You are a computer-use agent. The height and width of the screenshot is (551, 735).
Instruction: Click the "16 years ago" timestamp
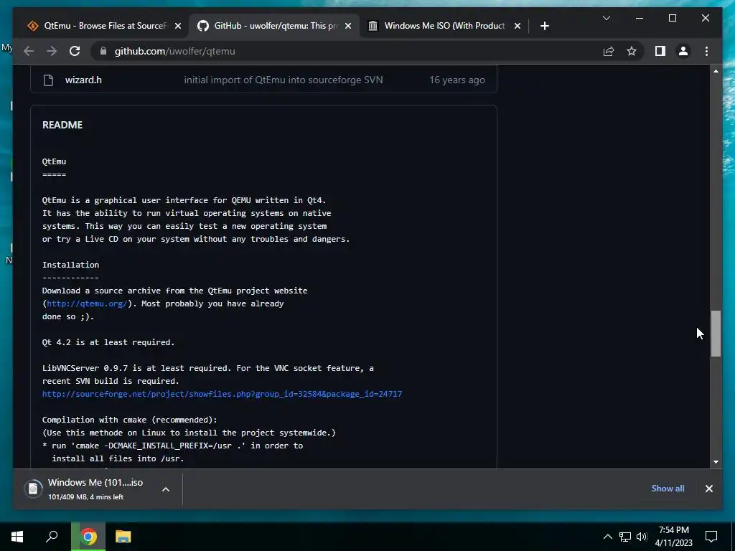(457, 80)
